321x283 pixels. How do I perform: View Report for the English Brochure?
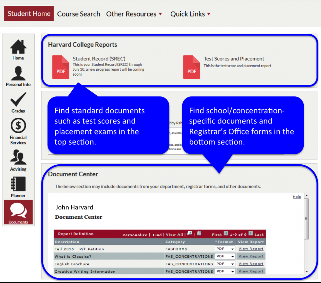[251, 264]
